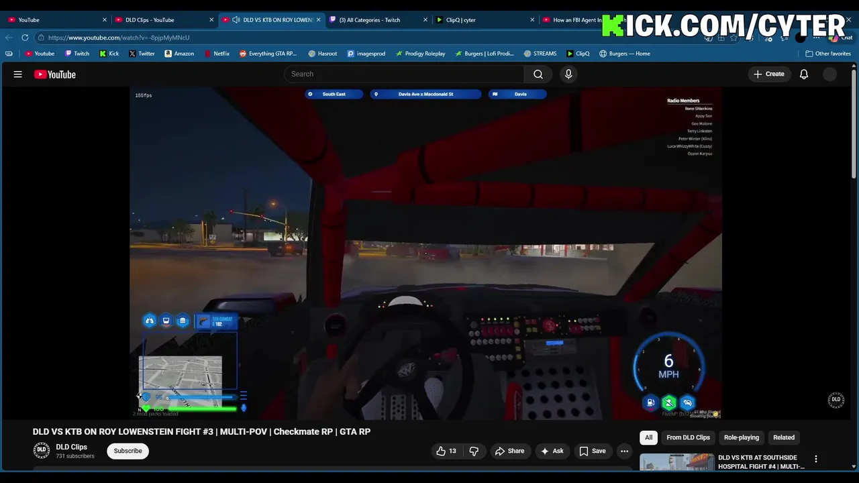859x483 pixels.
Task: Open Twitter bookmark in favorites bar
Action: 142,54
